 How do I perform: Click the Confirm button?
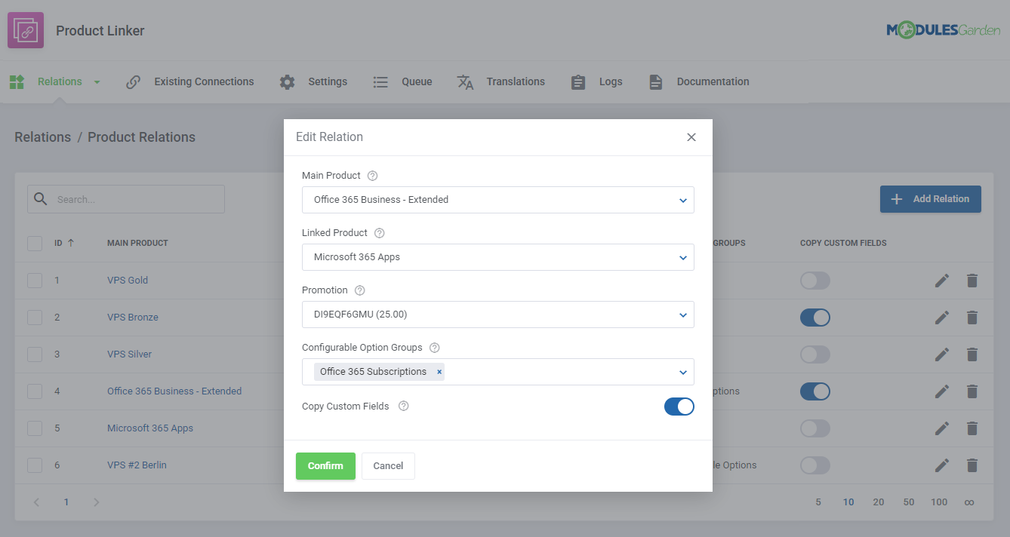325,465
